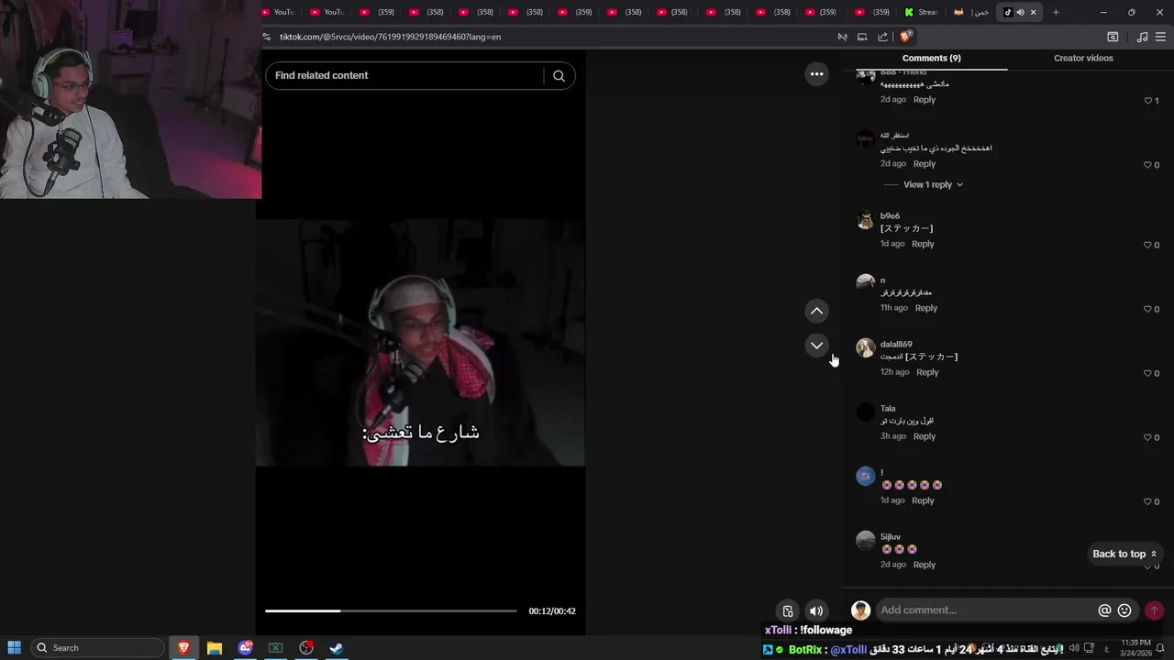Reply to dalalll69's comment

(927, 372)
